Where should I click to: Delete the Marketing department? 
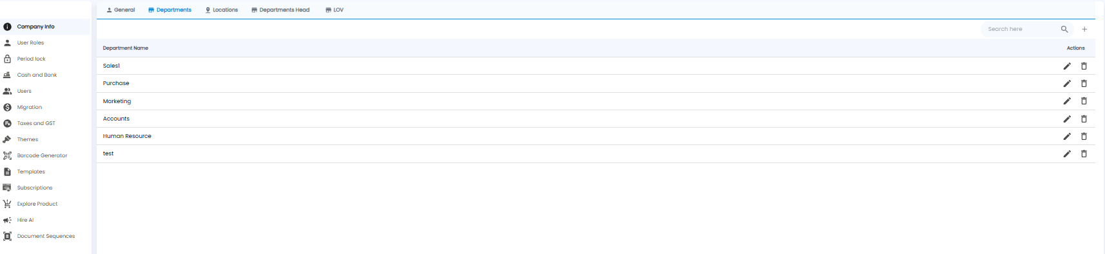point(1084,101)
